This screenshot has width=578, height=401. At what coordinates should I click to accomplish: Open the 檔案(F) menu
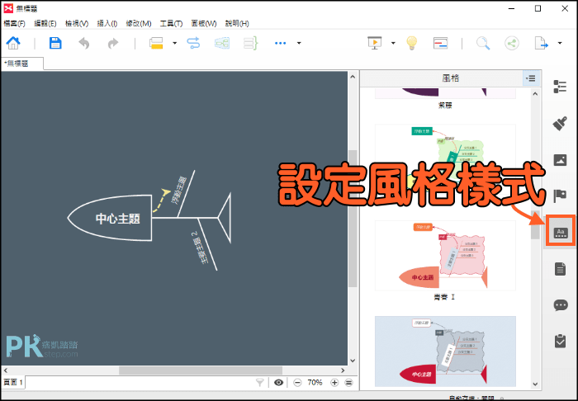pyautogui.click(x=14, y=24)
